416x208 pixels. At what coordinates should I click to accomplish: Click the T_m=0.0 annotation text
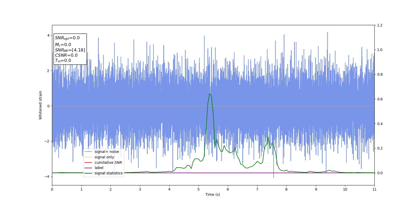[x=63, y=61]
